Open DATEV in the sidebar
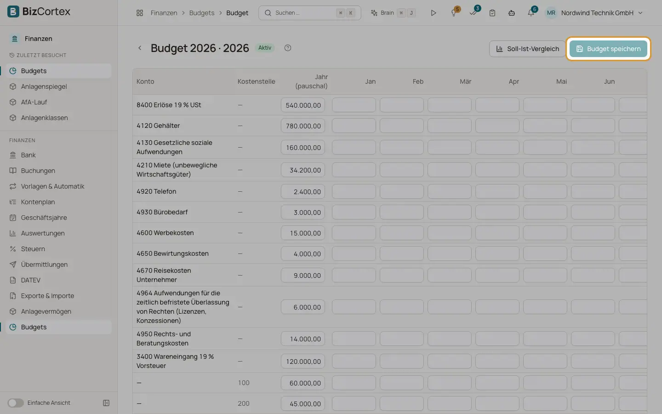The image size is (662, 414). (59, 280)
